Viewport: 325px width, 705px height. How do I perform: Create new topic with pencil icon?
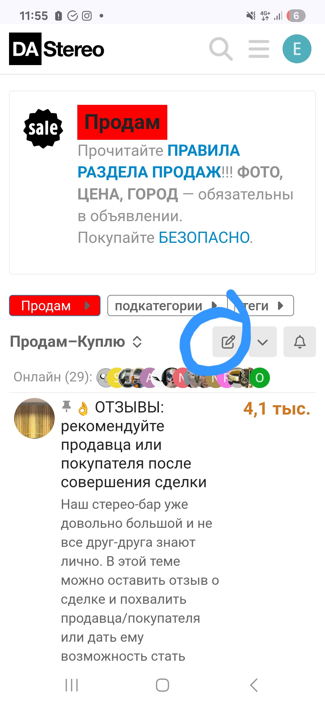[x=228, y=342]
